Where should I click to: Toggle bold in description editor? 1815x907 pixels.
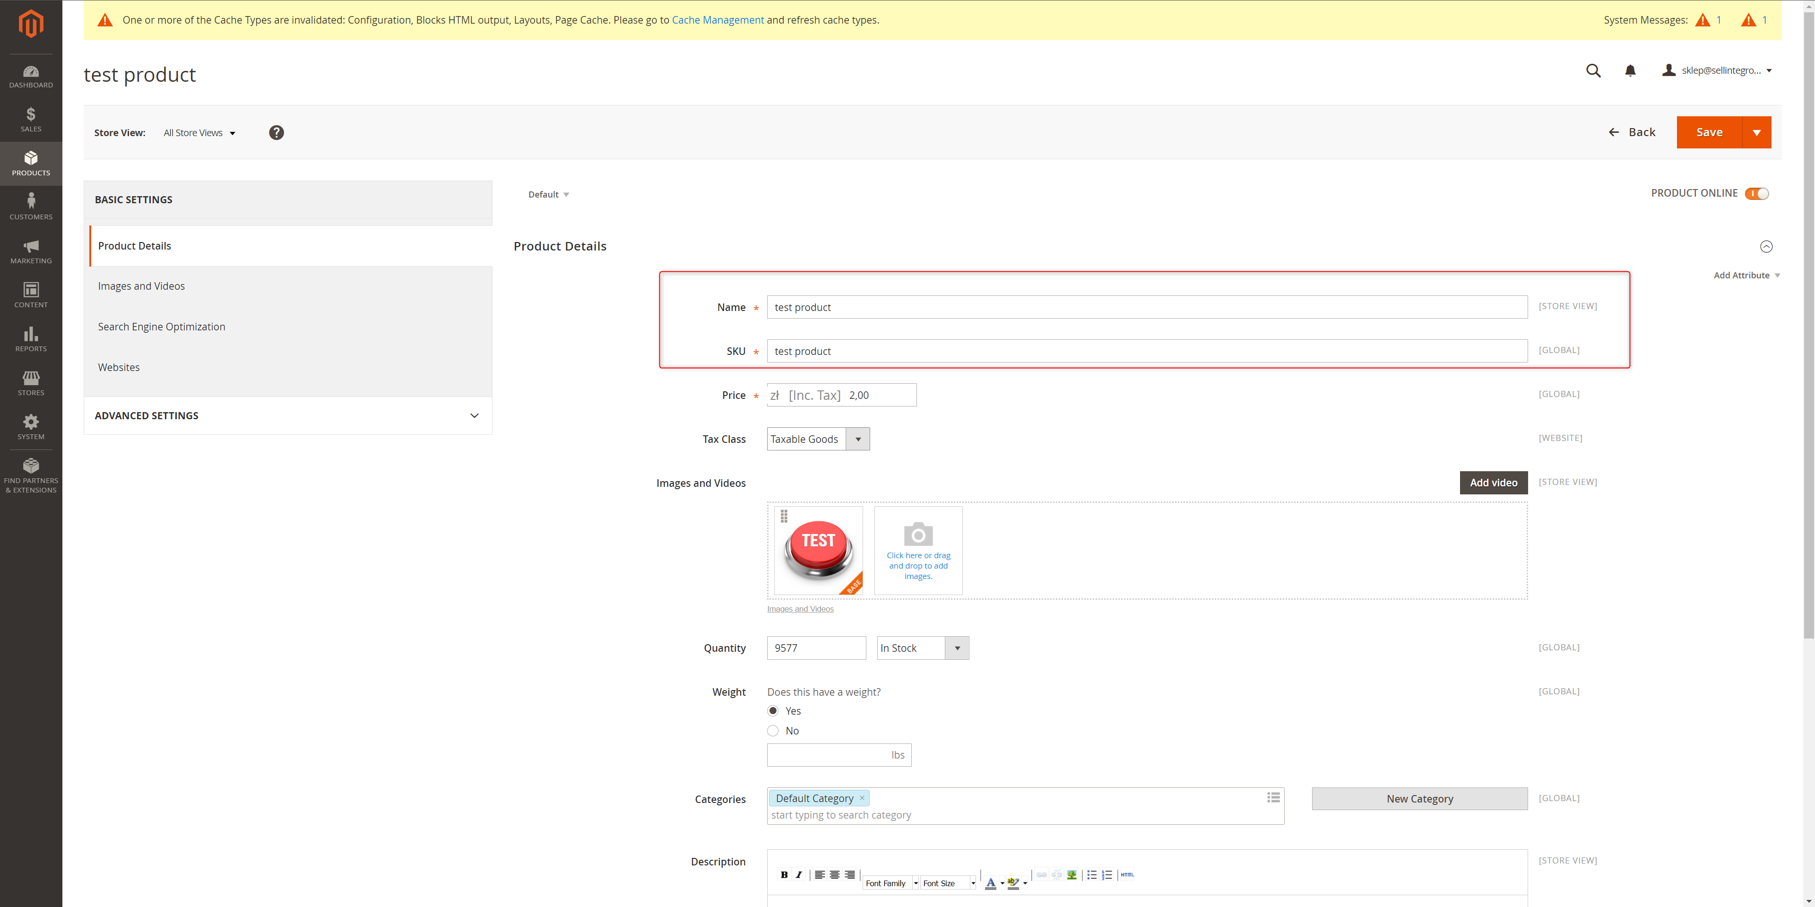[784, 874]
